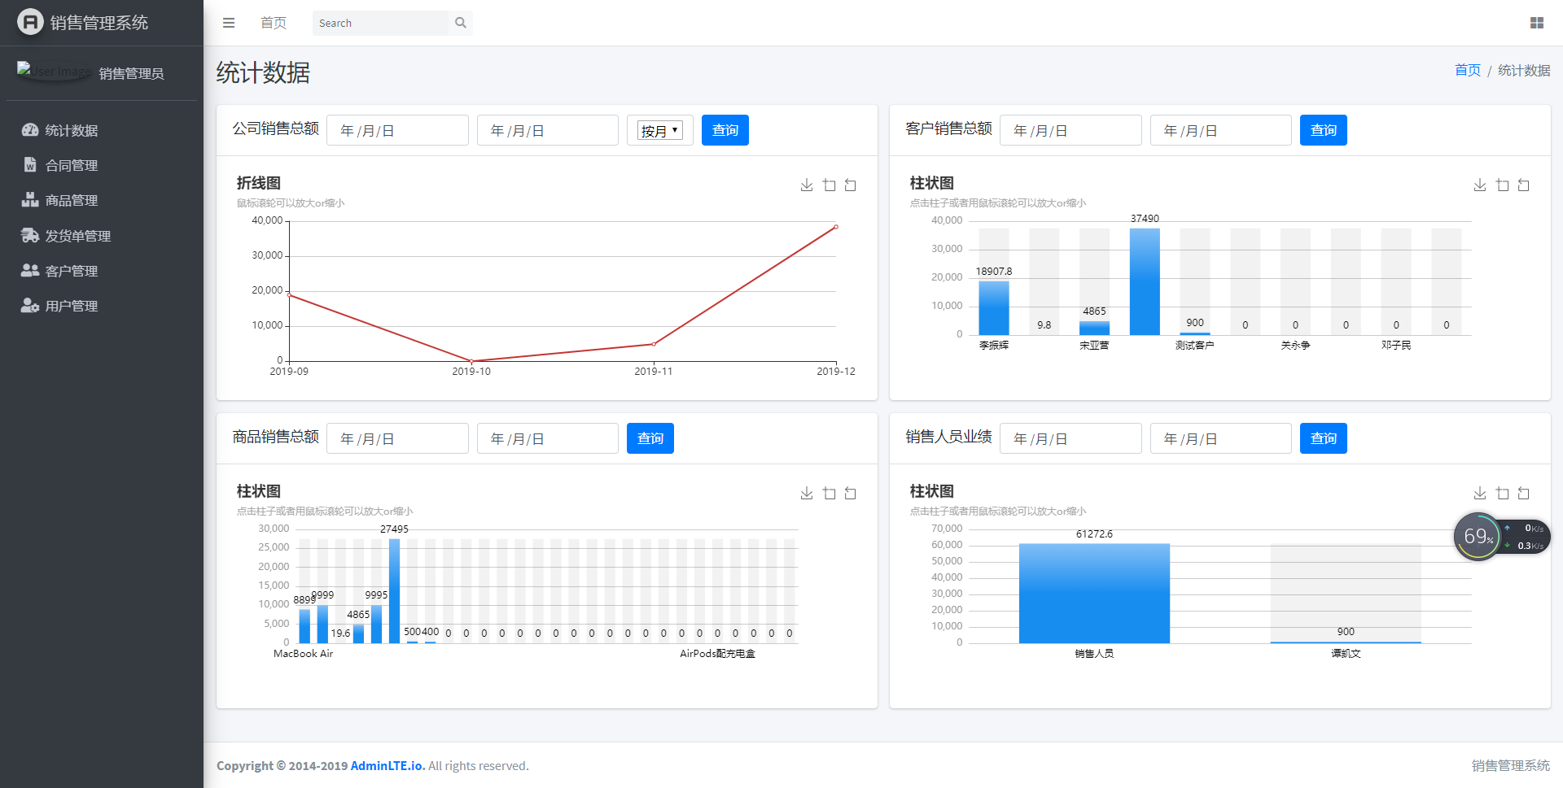Pick the start date for 客户销售总额

point(1070,130)
